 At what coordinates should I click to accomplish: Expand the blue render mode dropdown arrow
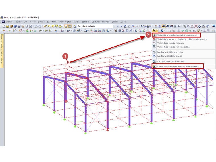(x=165, y=31)
